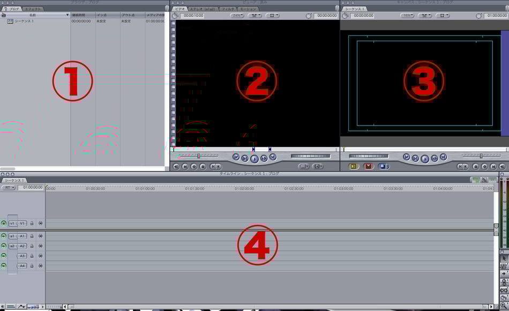Open Canvas view options popup
Image resolution: width=509 pixels, height=311 pixels.
coord(442,15)
